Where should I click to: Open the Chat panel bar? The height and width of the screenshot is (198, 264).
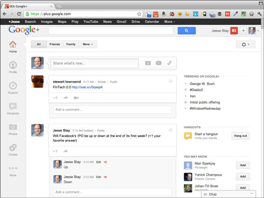tap(228, 195)
